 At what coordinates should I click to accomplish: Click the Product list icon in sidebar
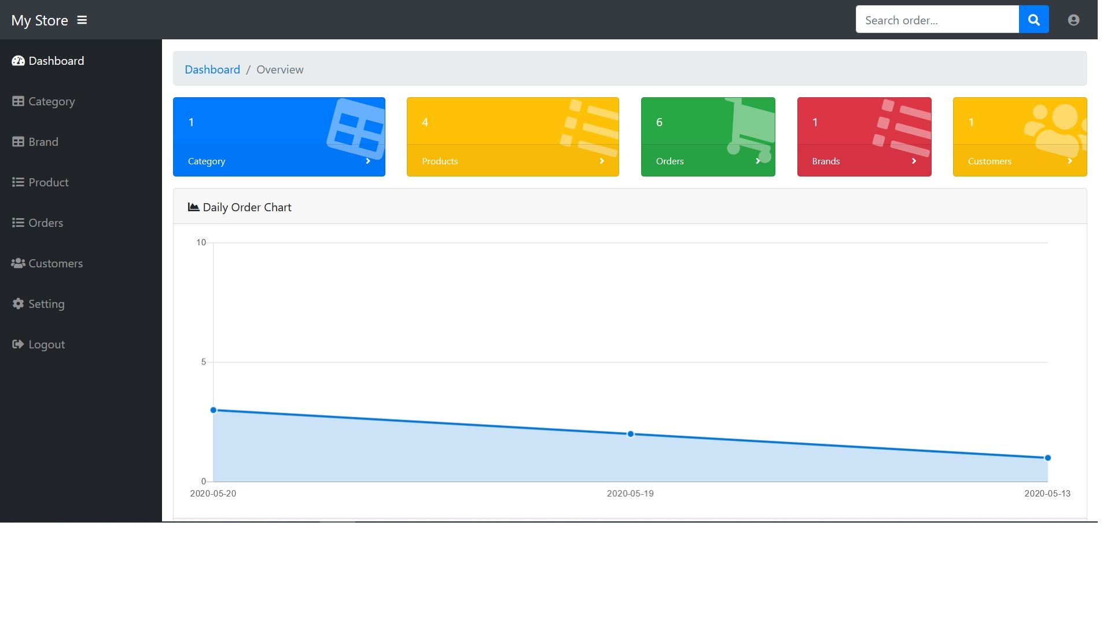coord(18,182)
